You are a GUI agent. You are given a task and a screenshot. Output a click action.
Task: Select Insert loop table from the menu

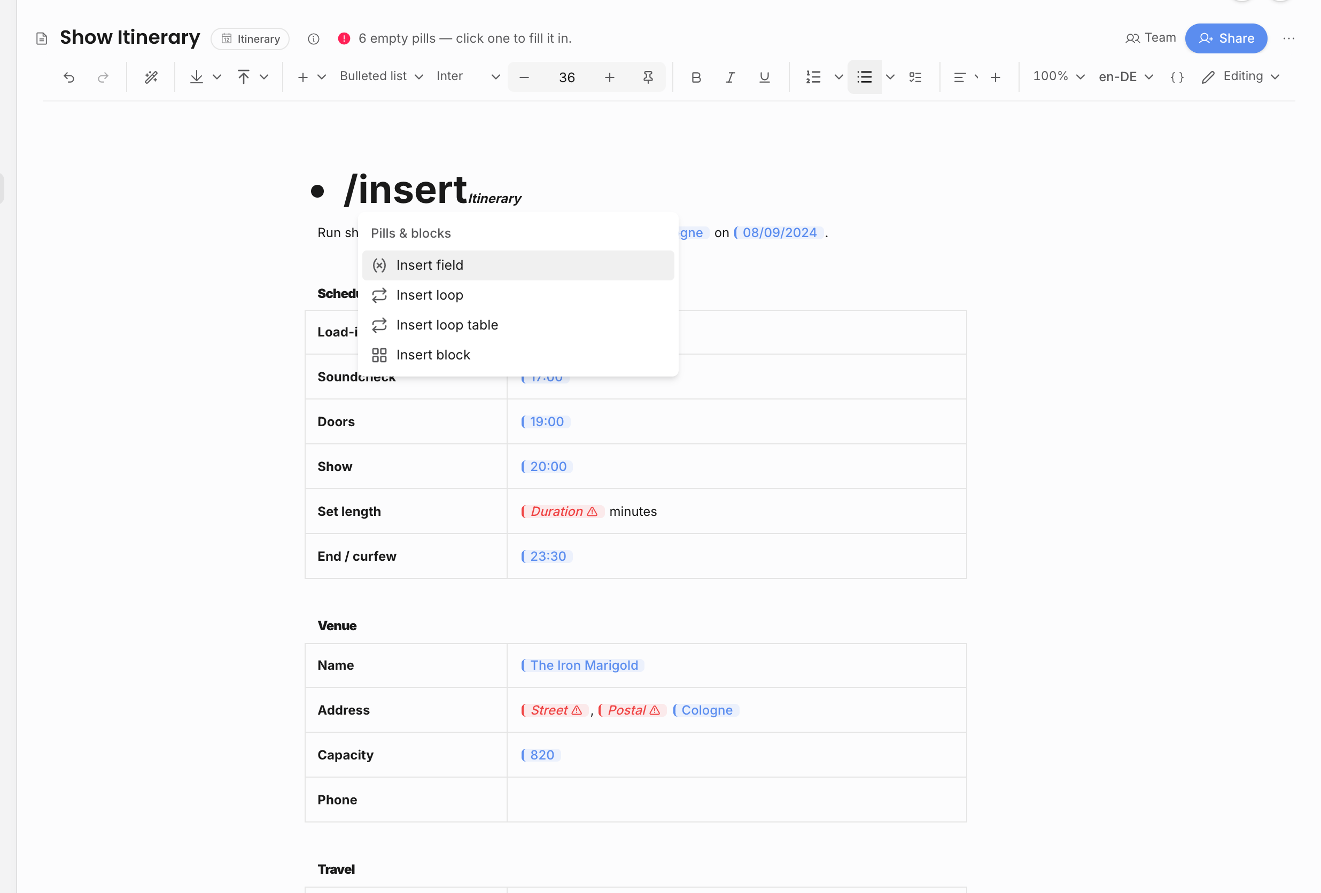tap(518, 325)
